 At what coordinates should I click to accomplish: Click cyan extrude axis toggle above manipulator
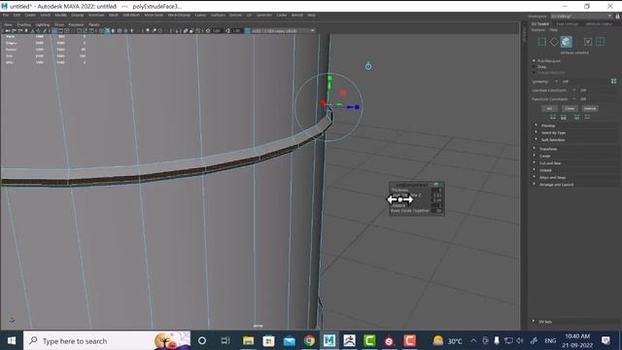coord(368,66)
